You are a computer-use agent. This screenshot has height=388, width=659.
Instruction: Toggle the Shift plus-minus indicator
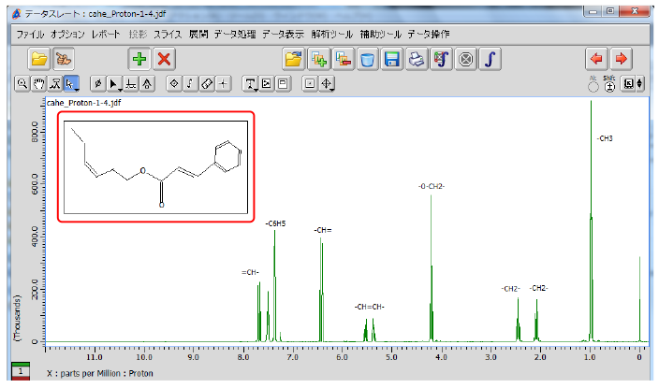tap(609, 87)
